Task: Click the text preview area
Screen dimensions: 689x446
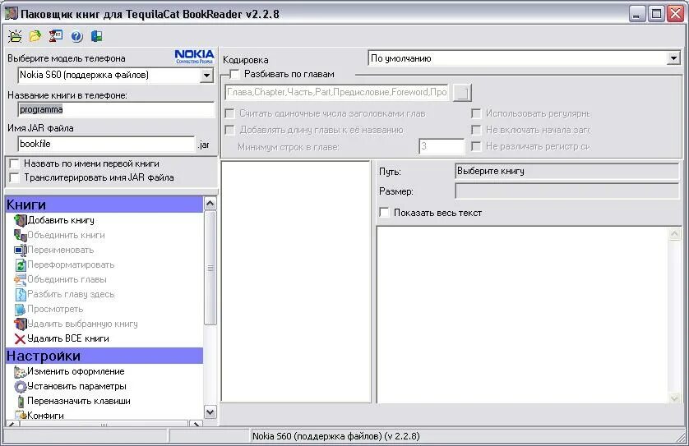Action: click(522, 315)
